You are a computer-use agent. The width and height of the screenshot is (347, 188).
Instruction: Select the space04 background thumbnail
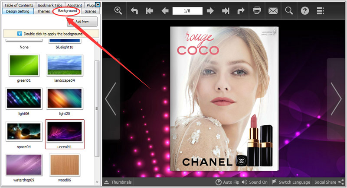pos(24,132)
